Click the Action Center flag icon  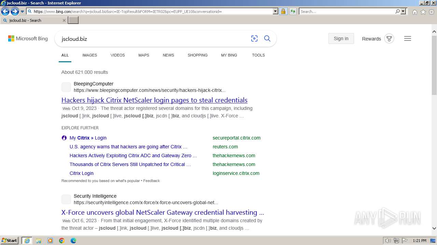(x=404, y=241)
